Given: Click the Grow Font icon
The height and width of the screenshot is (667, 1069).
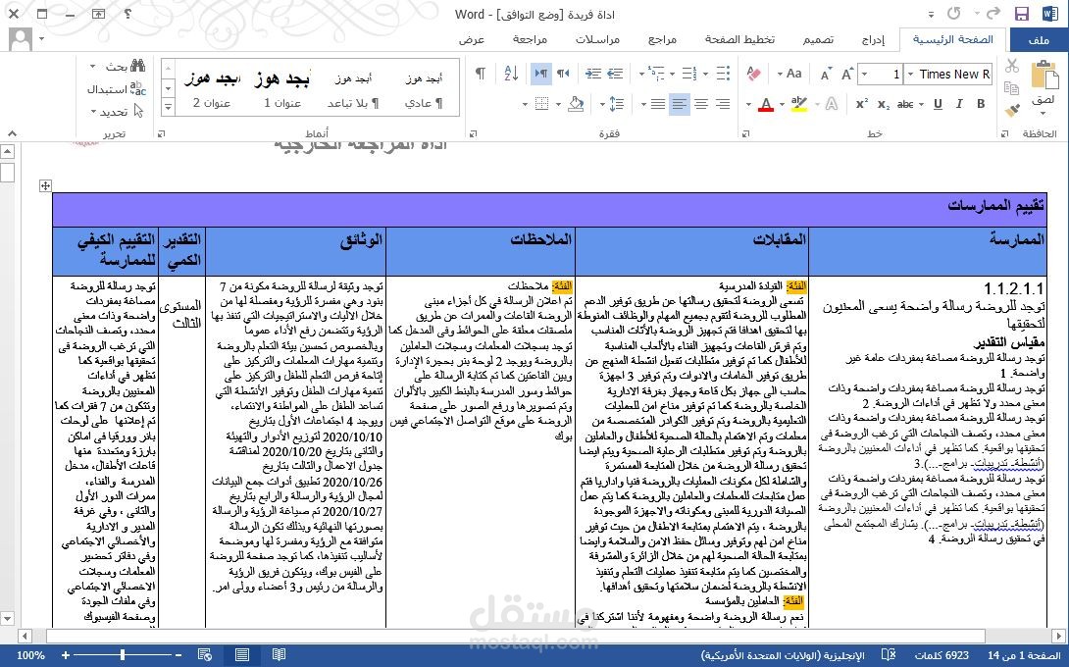Looking at the screenshot, I should pyautogui.click(x=847, y=74).
